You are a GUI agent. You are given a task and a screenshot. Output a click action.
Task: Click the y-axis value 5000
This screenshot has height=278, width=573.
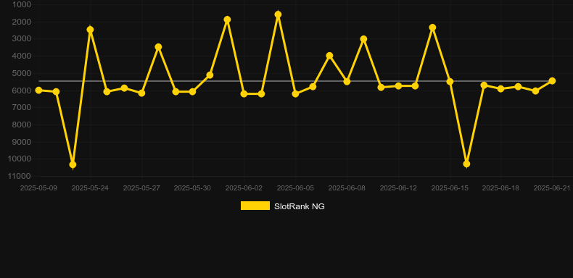22,73
